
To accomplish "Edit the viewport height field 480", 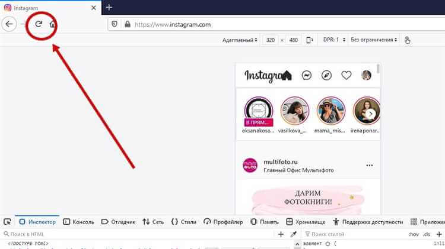I will pyautogui.click(x=294, y=40).
